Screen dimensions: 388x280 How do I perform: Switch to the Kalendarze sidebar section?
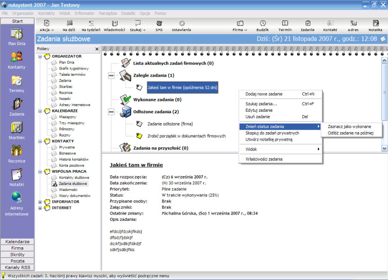(18, 242)
